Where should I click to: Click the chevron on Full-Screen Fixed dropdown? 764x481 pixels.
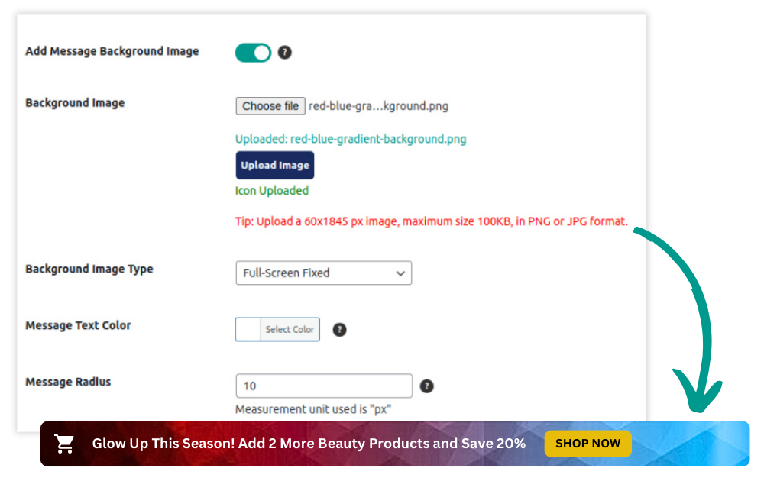pos(400,273)
